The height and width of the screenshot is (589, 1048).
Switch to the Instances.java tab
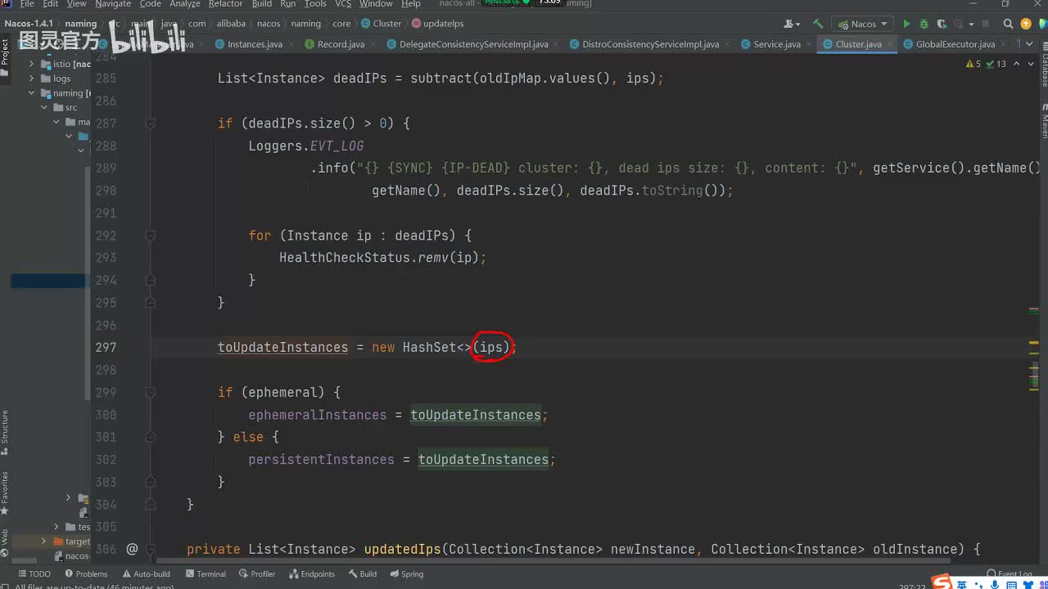click(x=255, y=44)
